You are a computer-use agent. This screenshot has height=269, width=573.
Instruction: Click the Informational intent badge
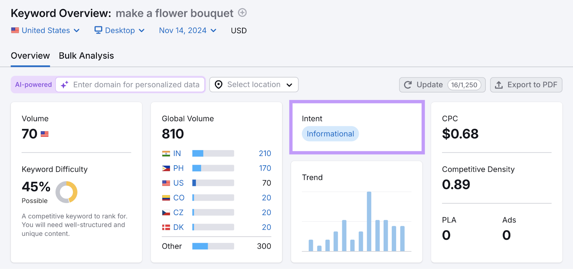(x=330, y=134)
